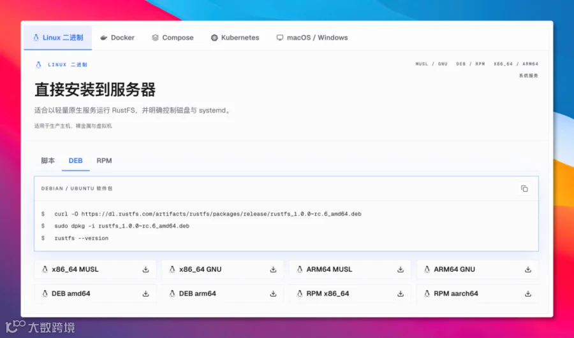Click the DEB arm64 package label
This screenshot has width=574, height=338.
(197, 294)
